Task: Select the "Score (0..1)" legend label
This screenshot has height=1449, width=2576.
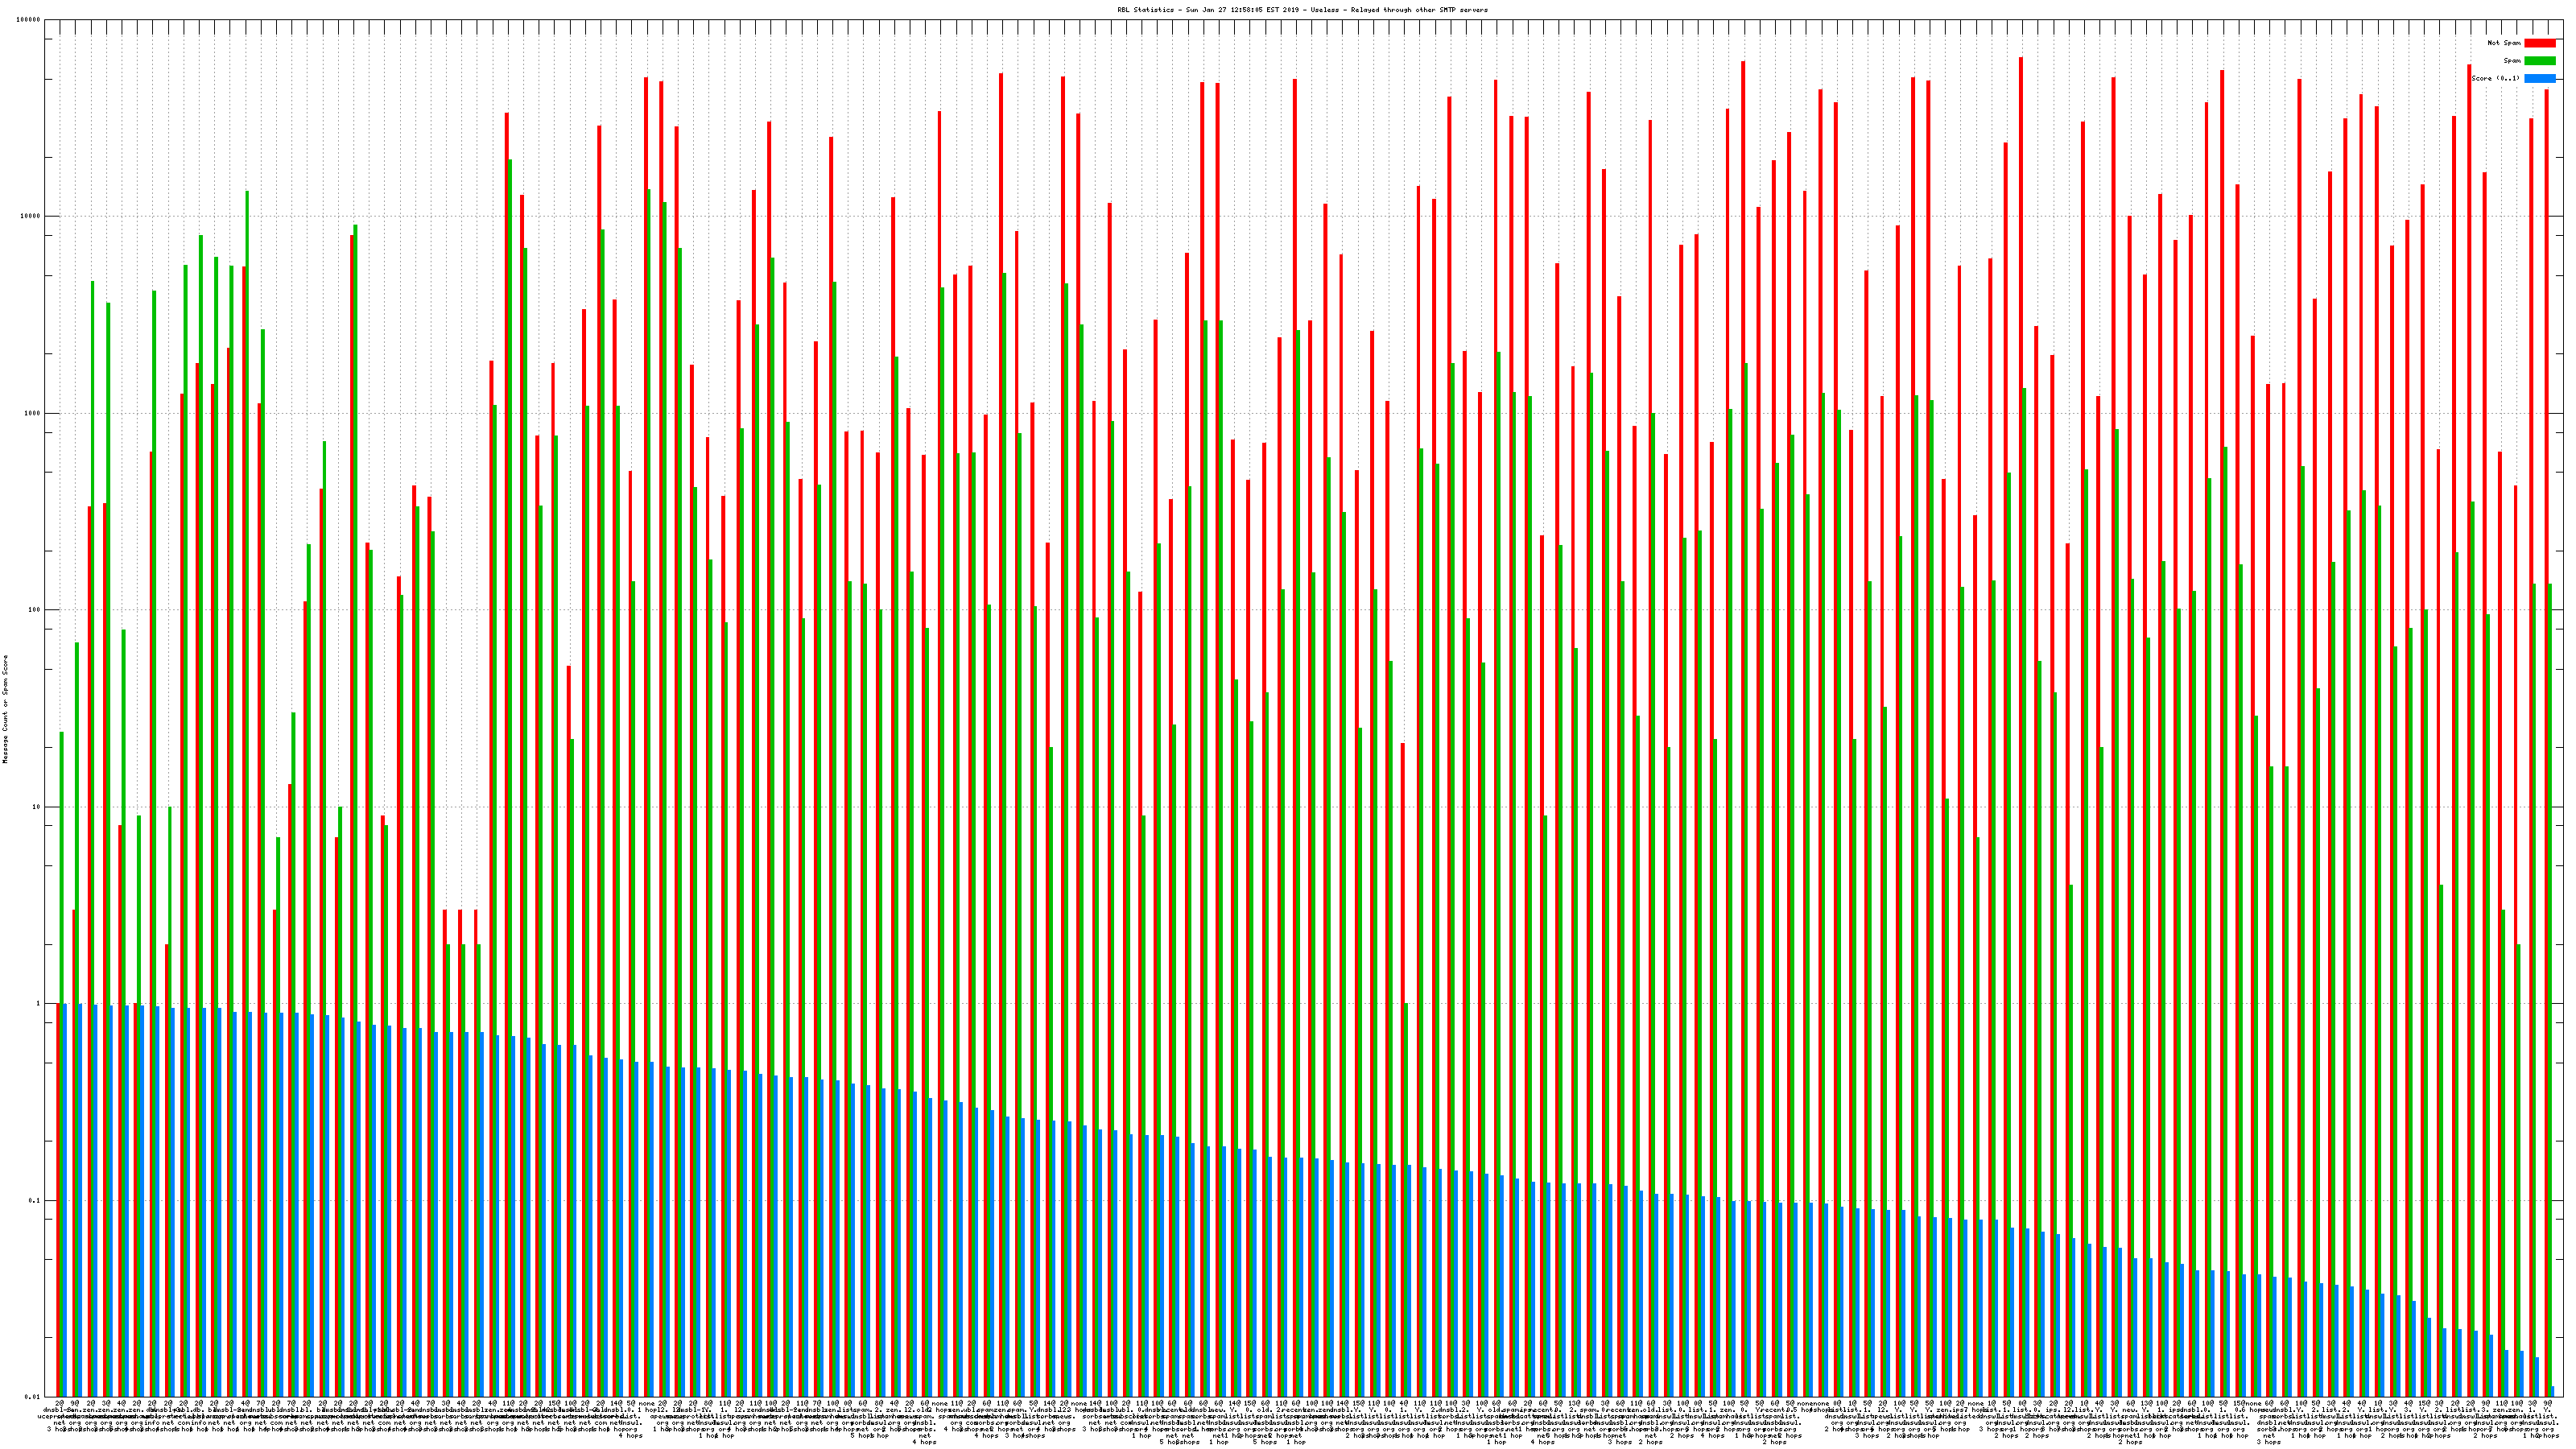Action: click(2496, 78)
